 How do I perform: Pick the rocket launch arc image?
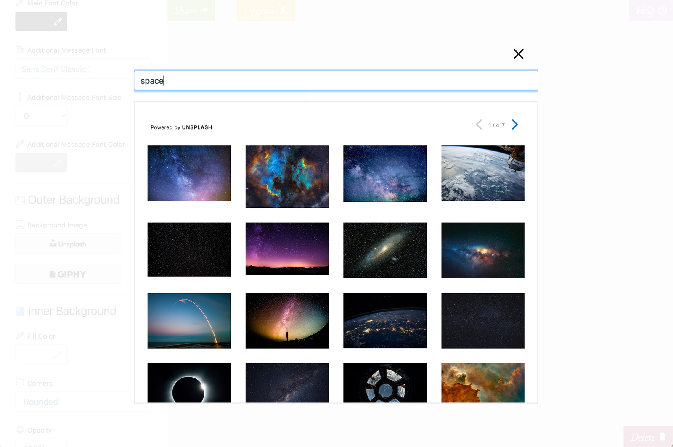pyautogui.click(x=189, y=320)
